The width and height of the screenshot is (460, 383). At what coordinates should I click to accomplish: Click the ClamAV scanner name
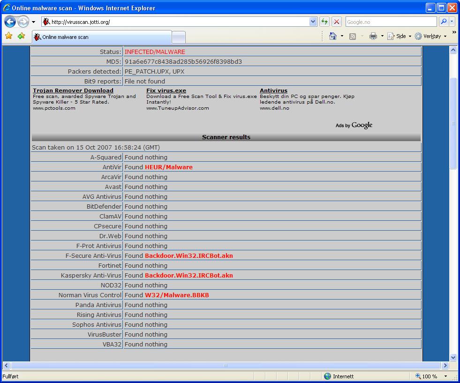coord(110,217)
